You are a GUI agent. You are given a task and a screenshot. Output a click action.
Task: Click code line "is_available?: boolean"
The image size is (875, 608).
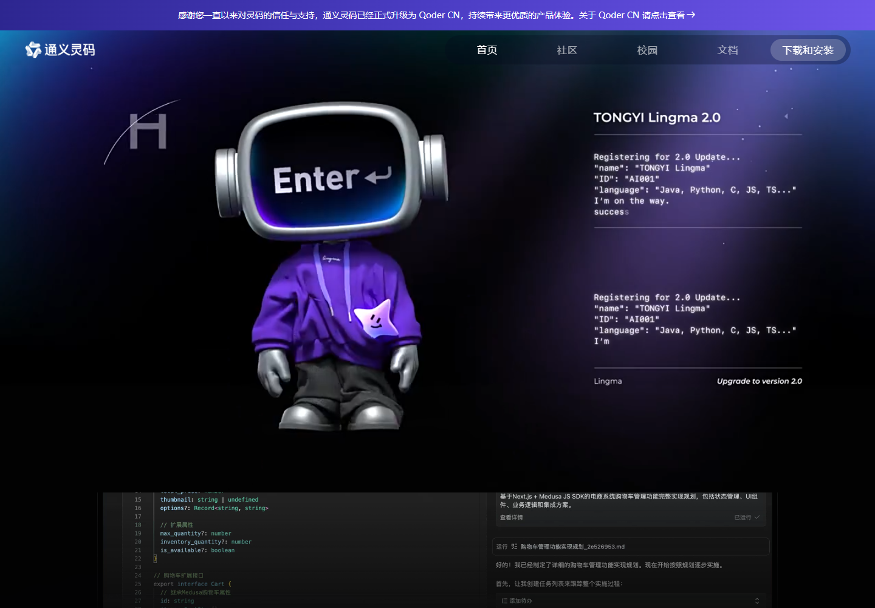pyautogui.click(x=197, y=550)
